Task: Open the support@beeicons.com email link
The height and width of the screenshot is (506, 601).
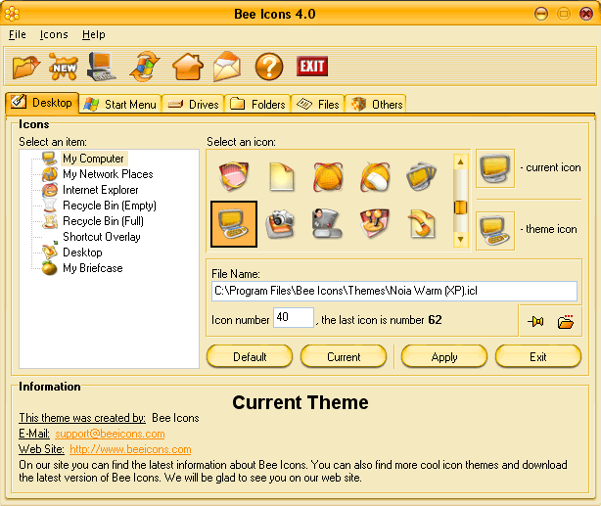Action: point(110,434)
